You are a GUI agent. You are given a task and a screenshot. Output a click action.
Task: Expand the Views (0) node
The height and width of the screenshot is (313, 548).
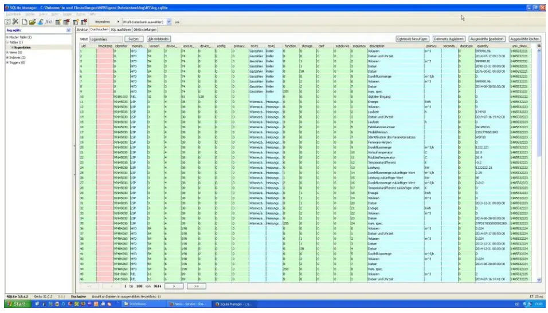7,52
